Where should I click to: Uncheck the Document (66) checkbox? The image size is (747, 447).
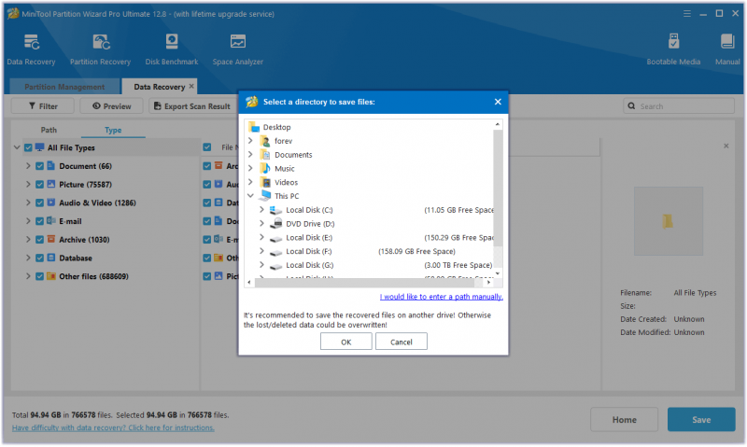coord(39,166)
